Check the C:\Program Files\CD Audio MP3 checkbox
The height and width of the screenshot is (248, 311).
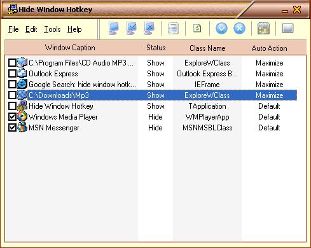(x=12, y=63)
